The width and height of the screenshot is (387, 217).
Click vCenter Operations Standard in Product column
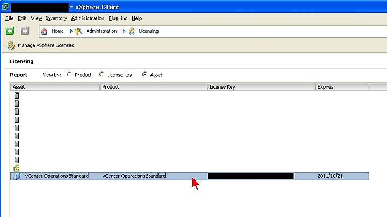pyautogui.click(x=134, y=176)
